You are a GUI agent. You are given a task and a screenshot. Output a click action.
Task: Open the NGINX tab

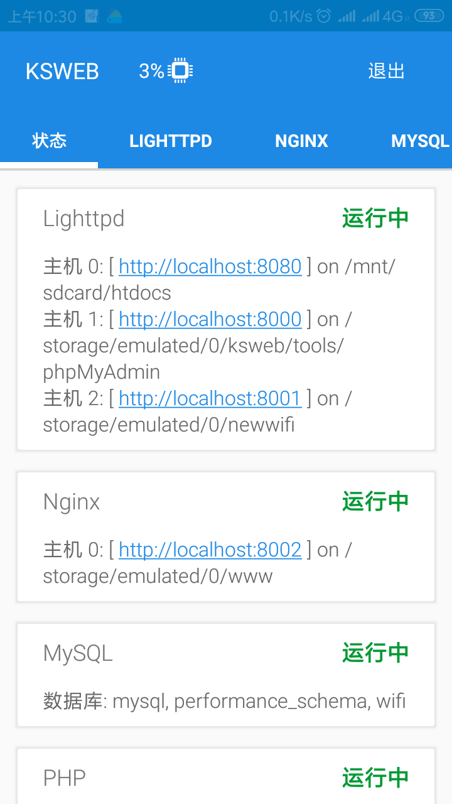click(x=301, y=141)
